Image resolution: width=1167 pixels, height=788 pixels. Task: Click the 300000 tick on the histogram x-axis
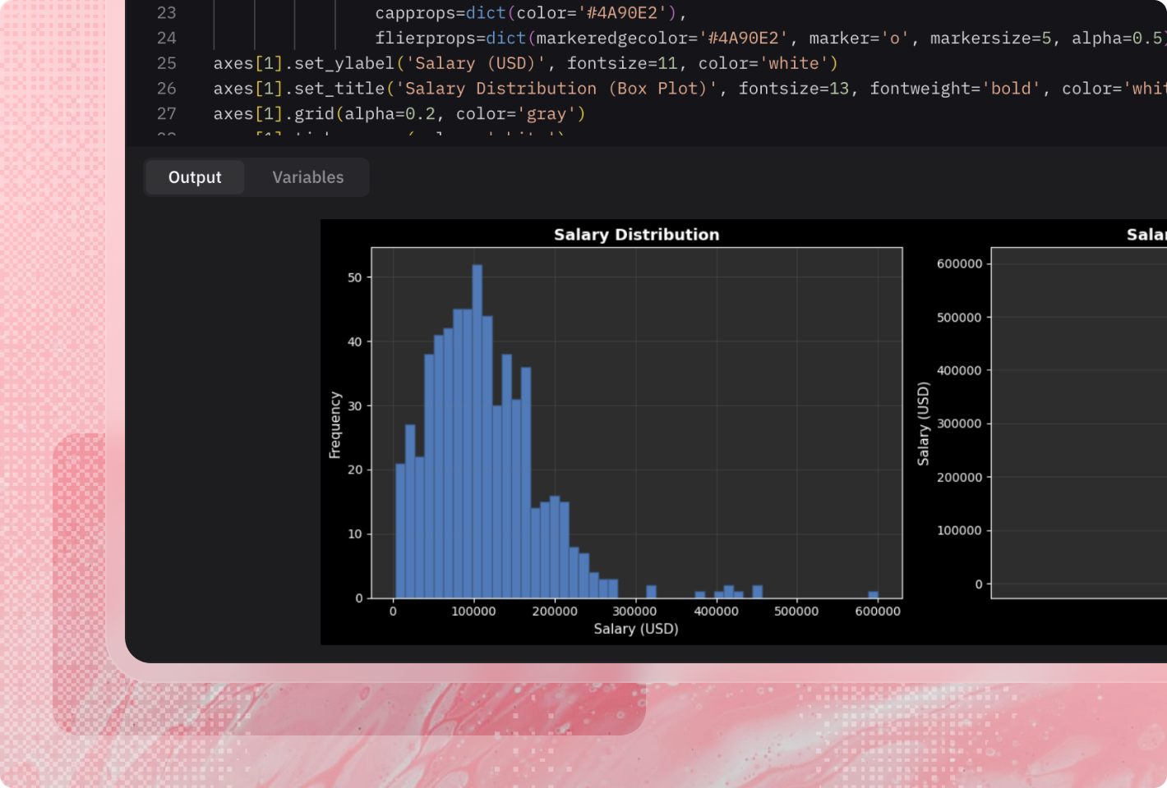point(635,612)
